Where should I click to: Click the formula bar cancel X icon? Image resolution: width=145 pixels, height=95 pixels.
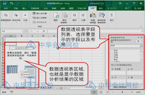point(31,31)
